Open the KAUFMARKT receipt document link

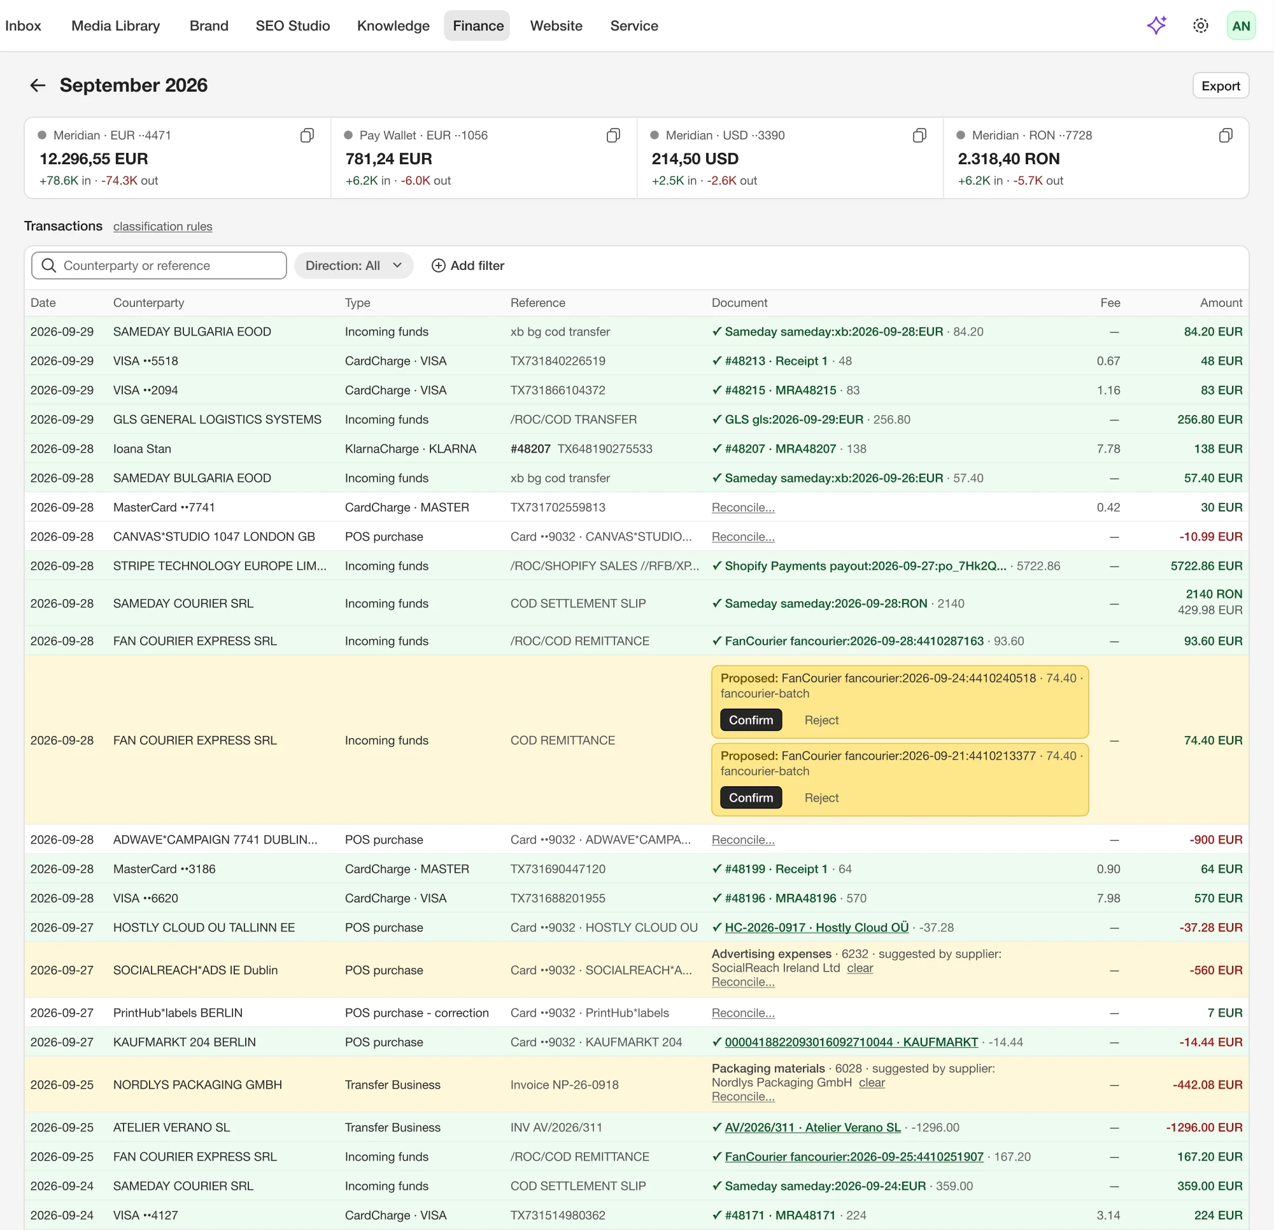851,1042
